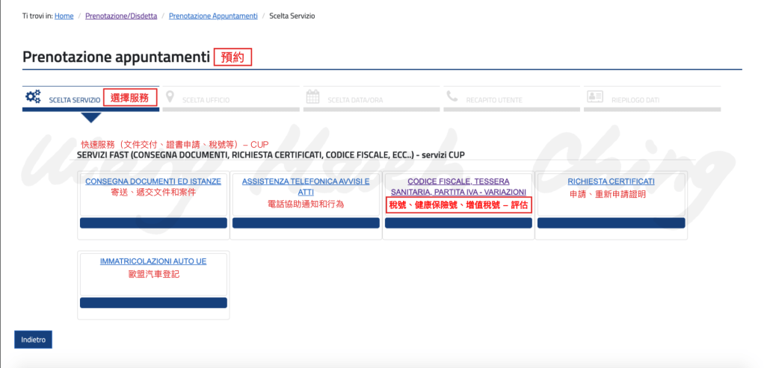This screenshot has height=368, width=764.
Task: Open Immatricolazioni Auto UE service link
Action: [153, 261]
